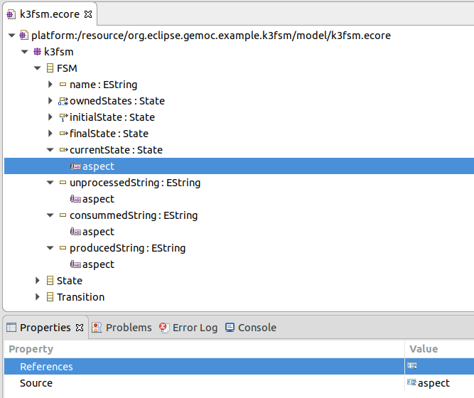Viewport: 474px width, 398px height.
Task: Select the Source property row
Action: (36, 383)
